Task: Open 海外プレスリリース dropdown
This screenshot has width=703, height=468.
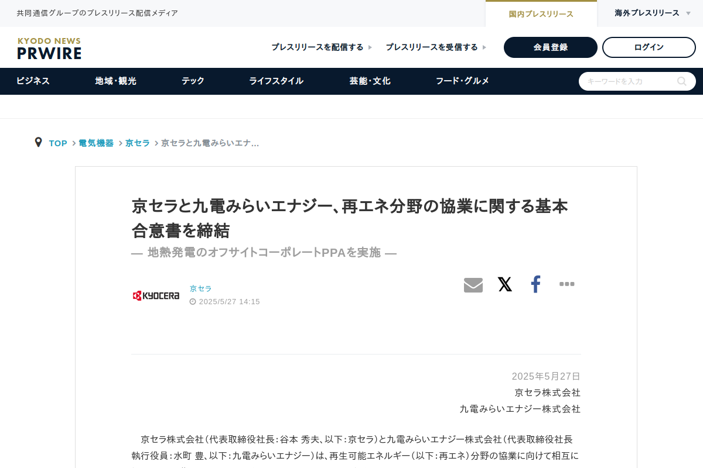Action: (652, 13)
